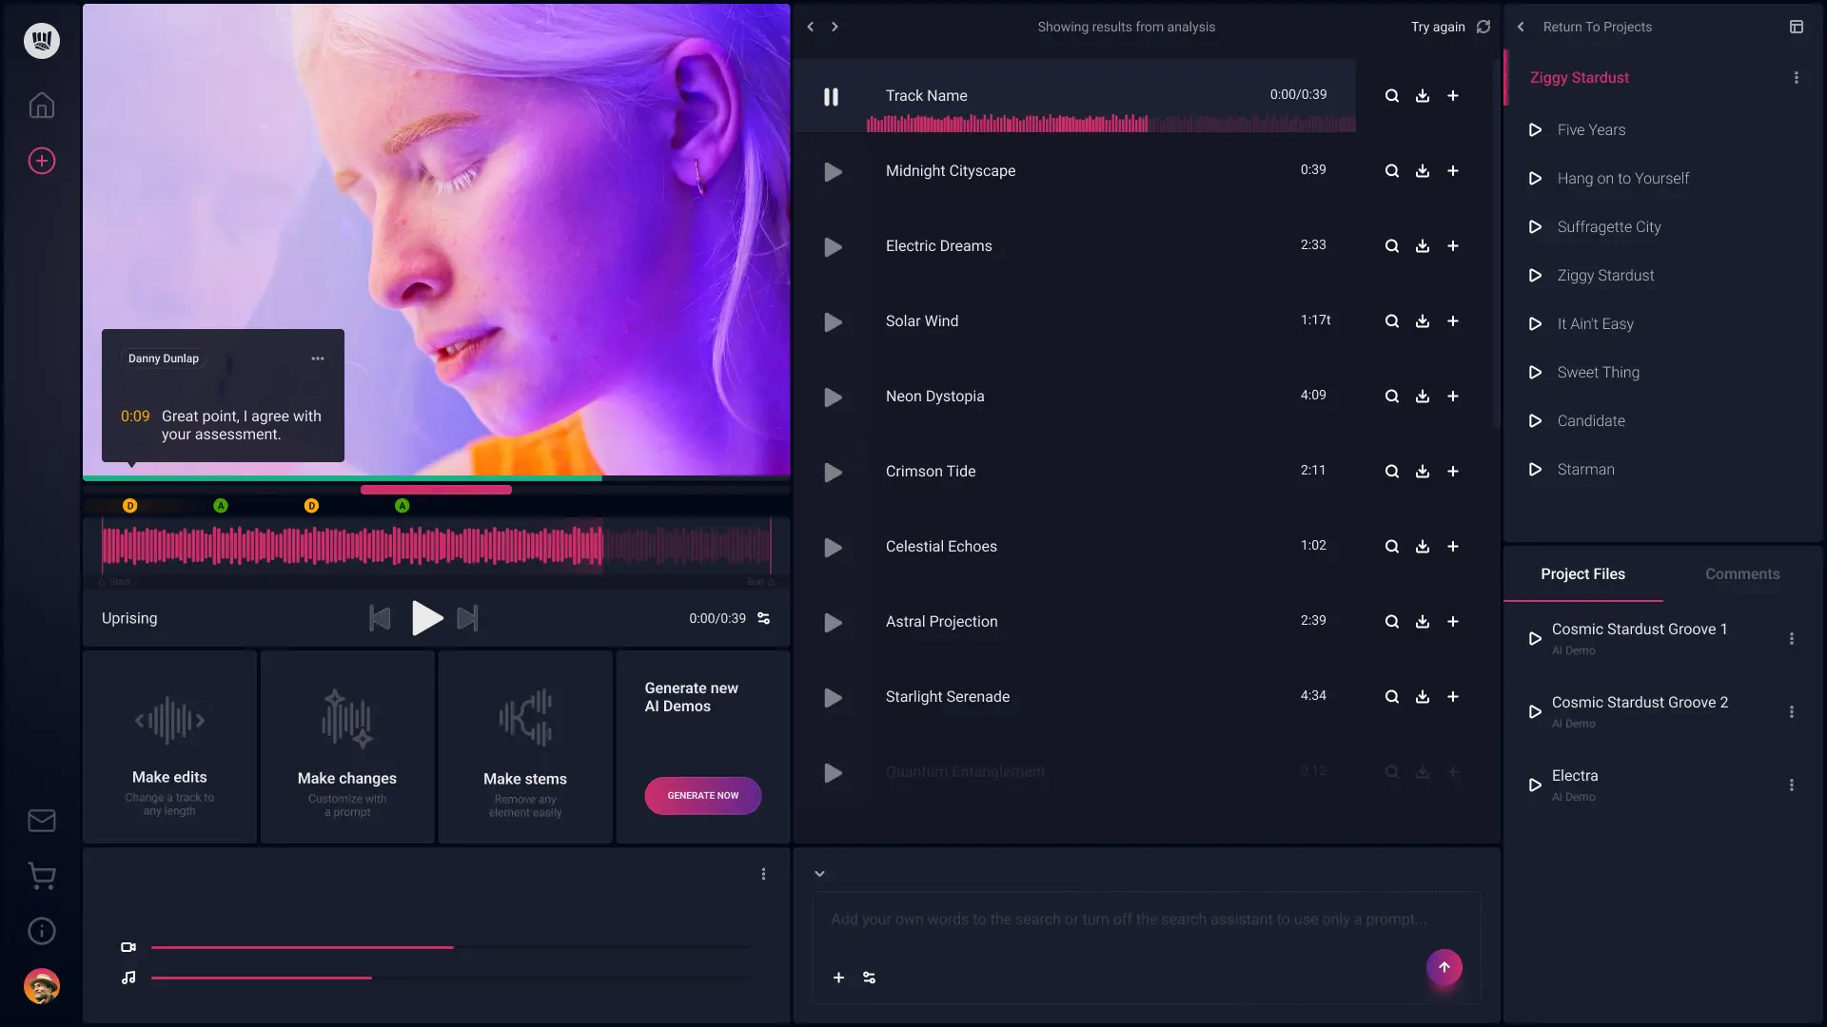1827x1027 pixels.
Task: Play the Midnight Cityscape track
Action: coord(833,172)
